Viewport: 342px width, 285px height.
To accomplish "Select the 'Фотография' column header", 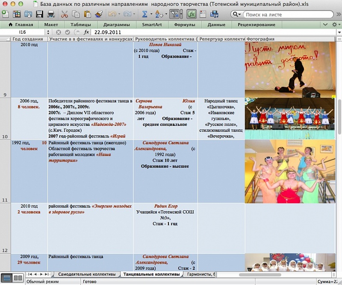I will click(290, 39).
